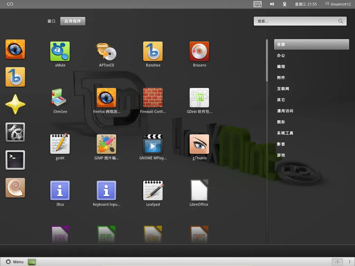This screenshot has height=266, width=355.
Task: Launch GDebi 软件包 installer
Action: [x=199, y=98]
